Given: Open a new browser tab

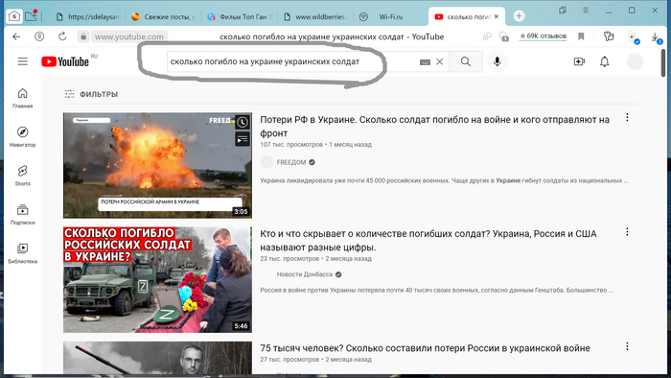Looking at the screenshot, I should click(519, 16).
